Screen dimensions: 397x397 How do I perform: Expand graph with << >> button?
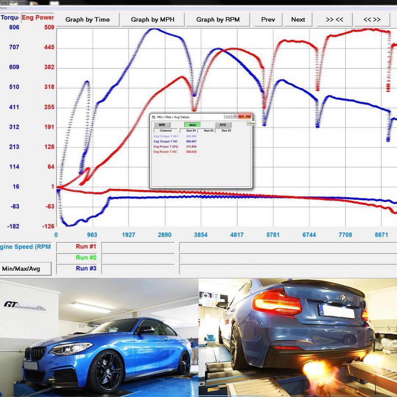(x=371, y=20)
